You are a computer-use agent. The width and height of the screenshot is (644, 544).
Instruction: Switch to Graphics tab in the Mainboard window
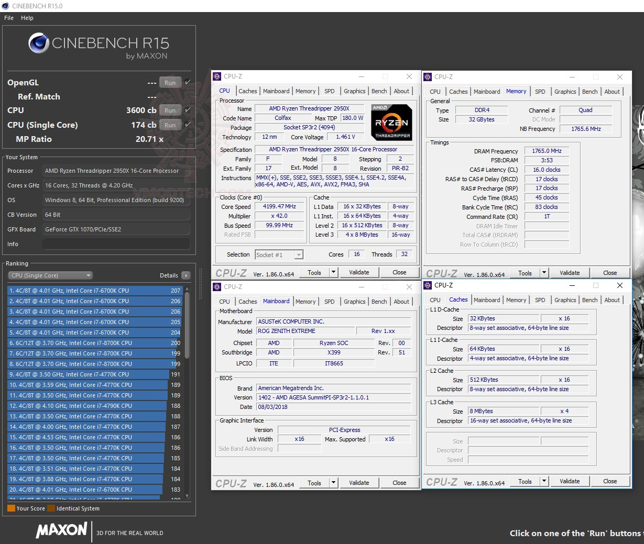[355, 302]
